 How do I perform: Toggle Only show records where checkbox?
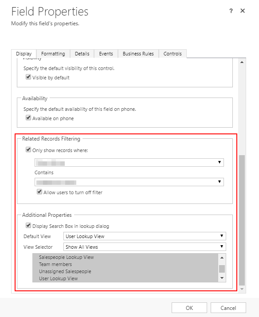pos(28,150)
